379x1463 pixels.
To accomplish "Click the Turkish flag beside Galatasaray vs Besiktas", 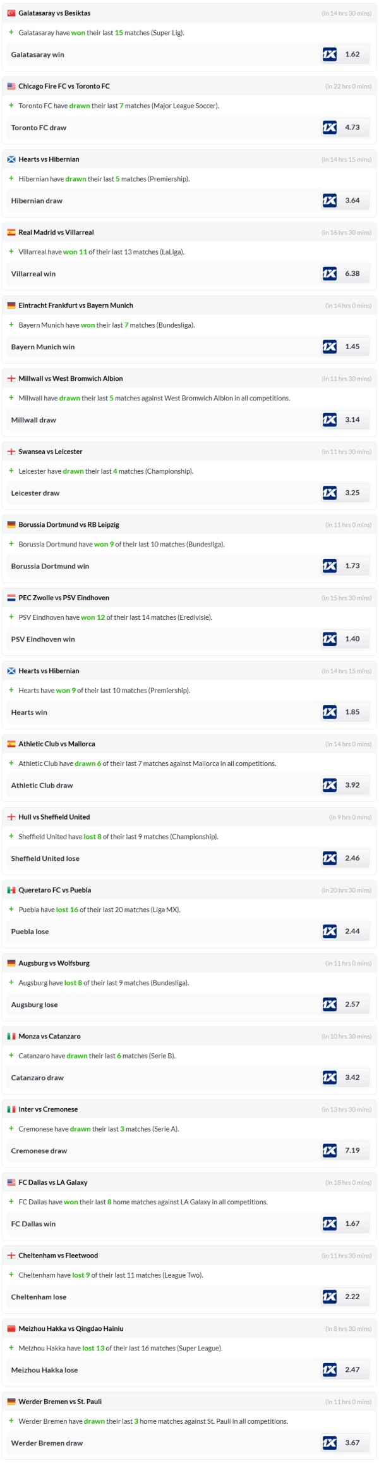I will tap(11, 13).
